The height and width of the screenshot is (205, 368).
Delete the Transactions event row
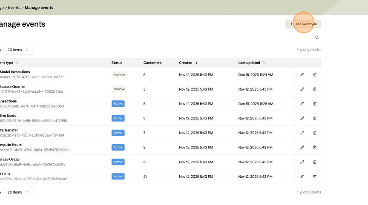[315, 104]
